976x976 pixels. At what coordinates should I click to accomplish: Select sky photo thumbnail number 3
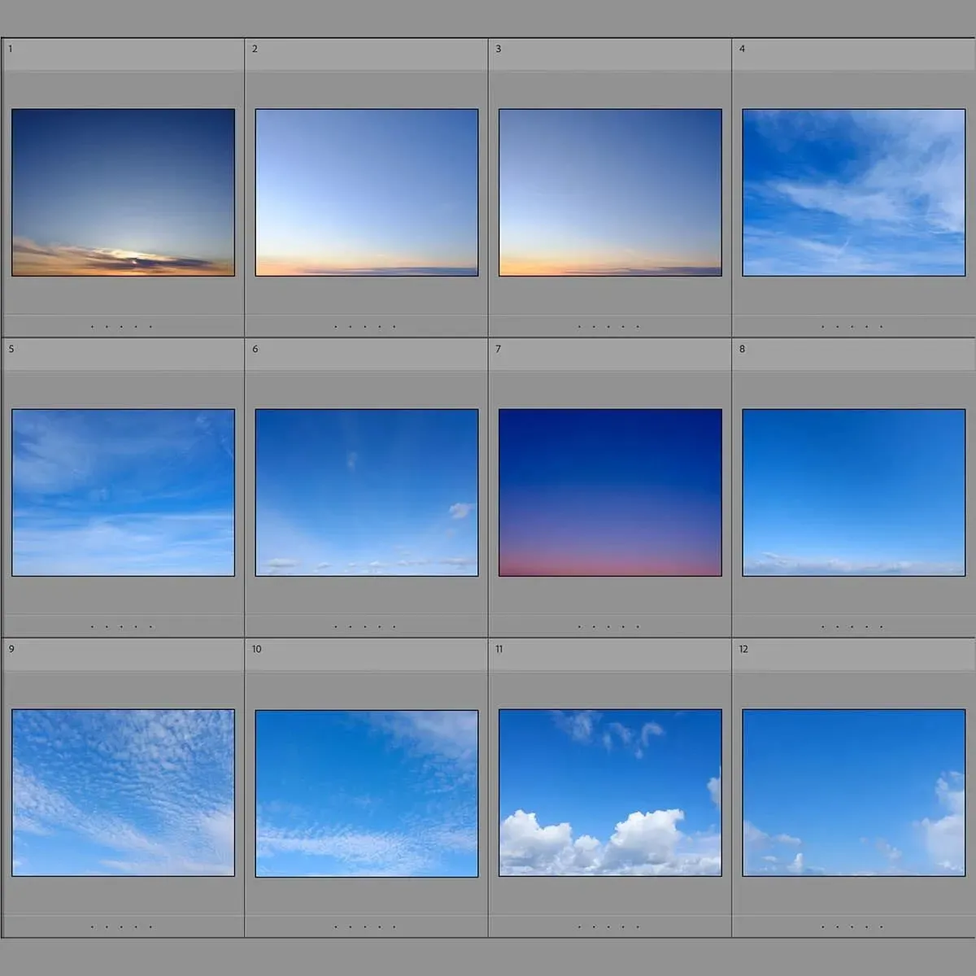pyautogui.click(x=610, y=193)
